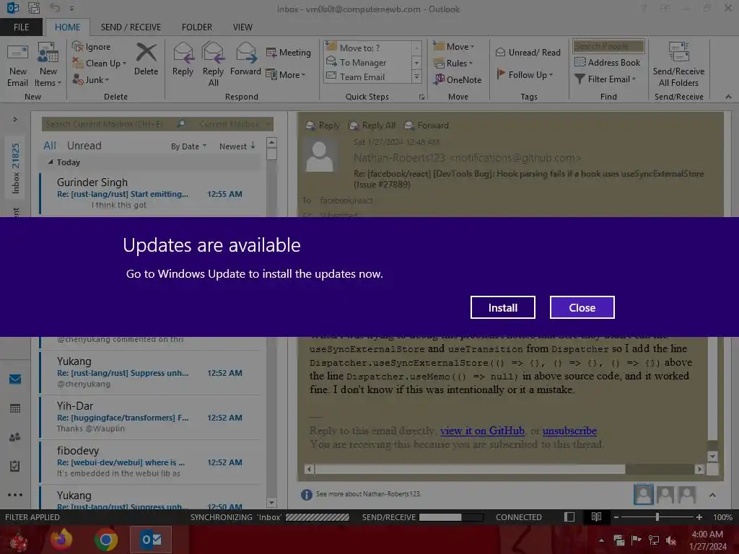Expand the folder pane

(x=15, y=119)
